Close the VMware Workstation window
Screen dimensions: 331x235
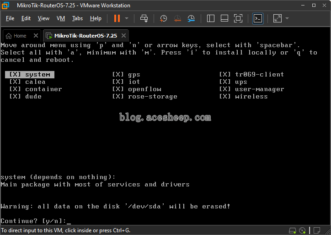325,5
